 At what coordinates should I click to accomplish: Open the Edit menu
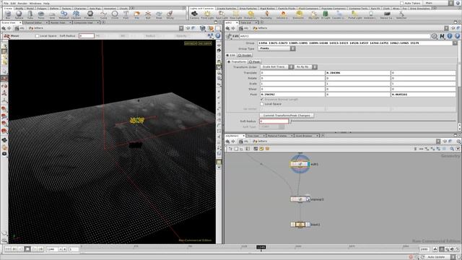[13, 3]
